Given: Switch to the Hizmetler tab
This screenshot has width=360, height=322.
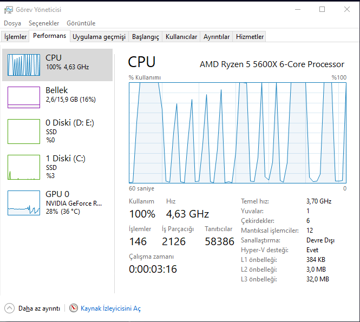Looking at the screenshot, I should 250,37.
